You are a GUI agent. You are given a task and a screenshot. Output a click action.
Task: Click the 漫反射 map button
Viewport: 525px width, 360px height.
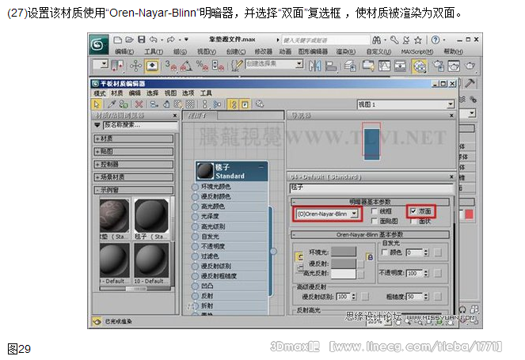point(360,264)
